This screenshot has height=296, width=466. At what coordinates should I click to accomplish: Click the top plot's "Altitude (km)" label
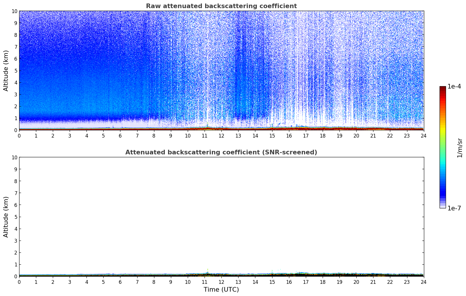[x=6, y=71]
